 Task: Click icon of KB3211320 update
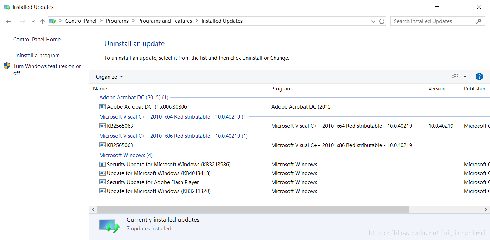pyautogui.click(x=103, y=191)
